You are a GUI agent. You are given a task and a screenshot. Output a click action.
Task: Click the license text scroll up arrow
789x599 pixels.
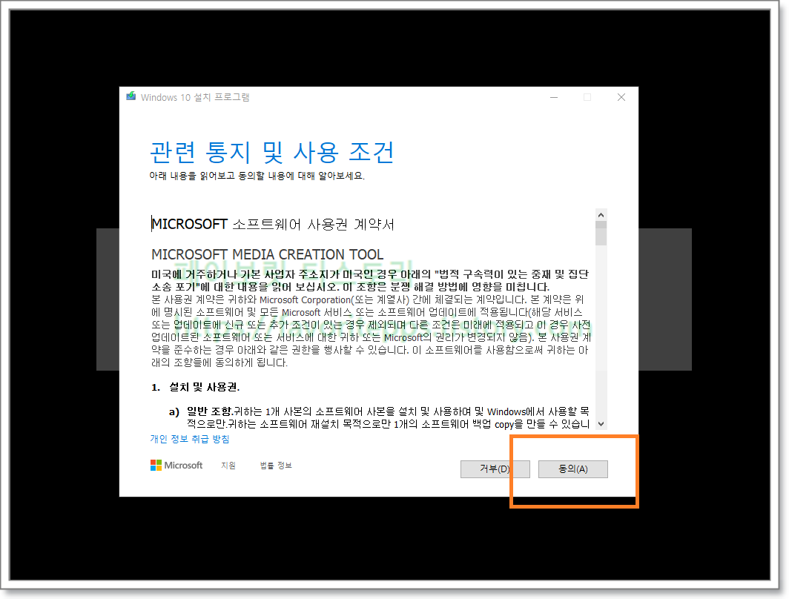point(601,215)
